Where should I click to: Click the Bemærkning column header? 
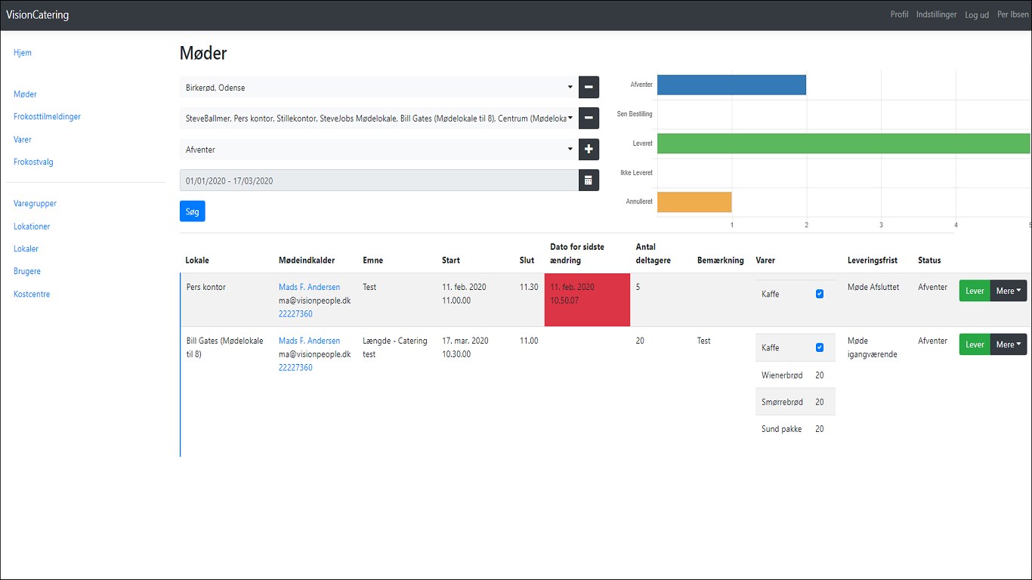click(721, 261)
